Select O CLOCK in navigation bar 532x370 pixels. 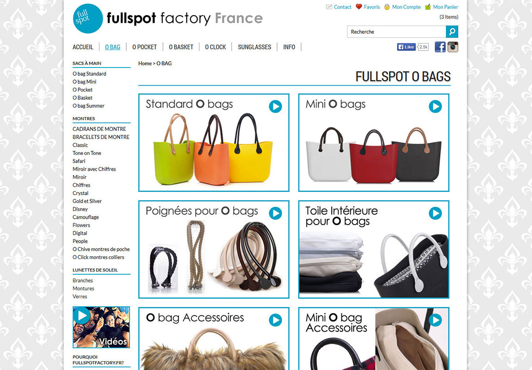216,47
